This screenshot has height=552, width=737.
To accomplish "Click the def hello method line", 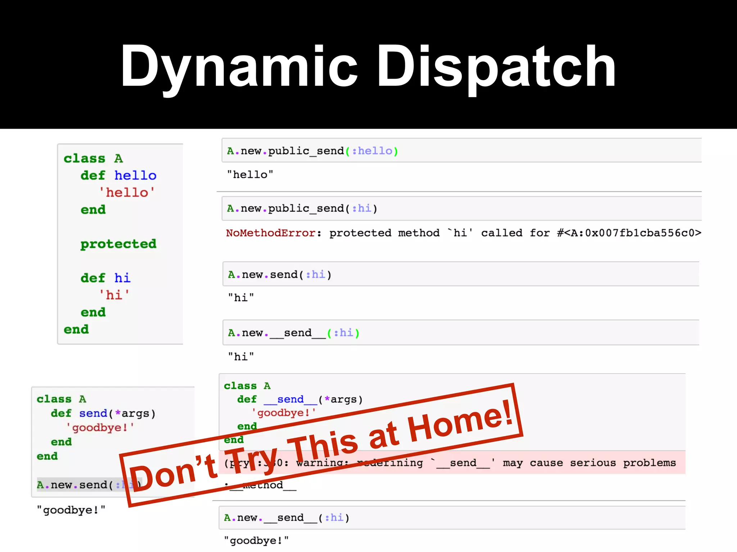I will click(x=118, y=175).
